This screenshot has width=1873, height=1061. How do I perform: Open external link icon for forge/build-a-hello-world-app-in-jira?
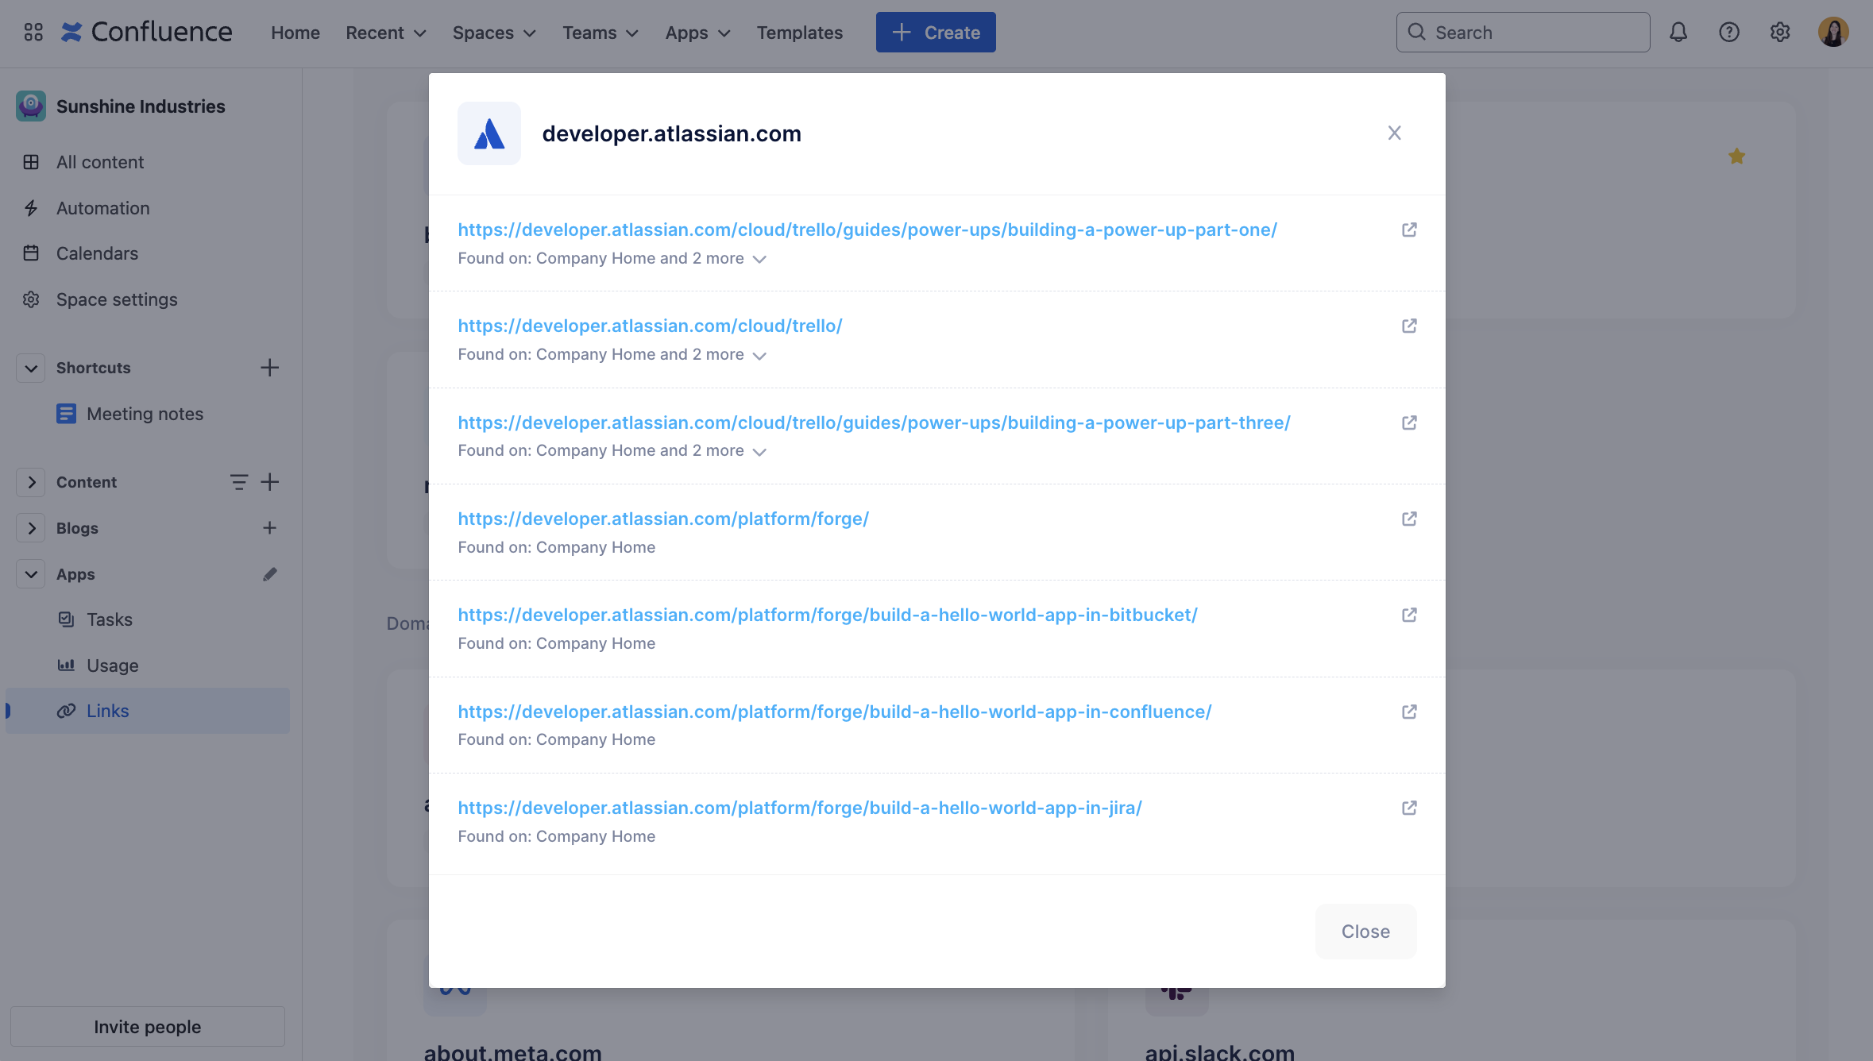point(1409,808)
